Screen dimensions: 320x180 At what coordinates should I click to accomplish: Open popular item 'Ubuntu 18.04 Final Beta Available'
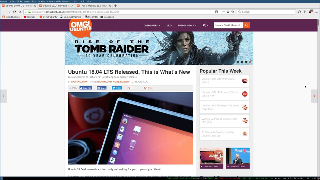click(x=224, y=107)
